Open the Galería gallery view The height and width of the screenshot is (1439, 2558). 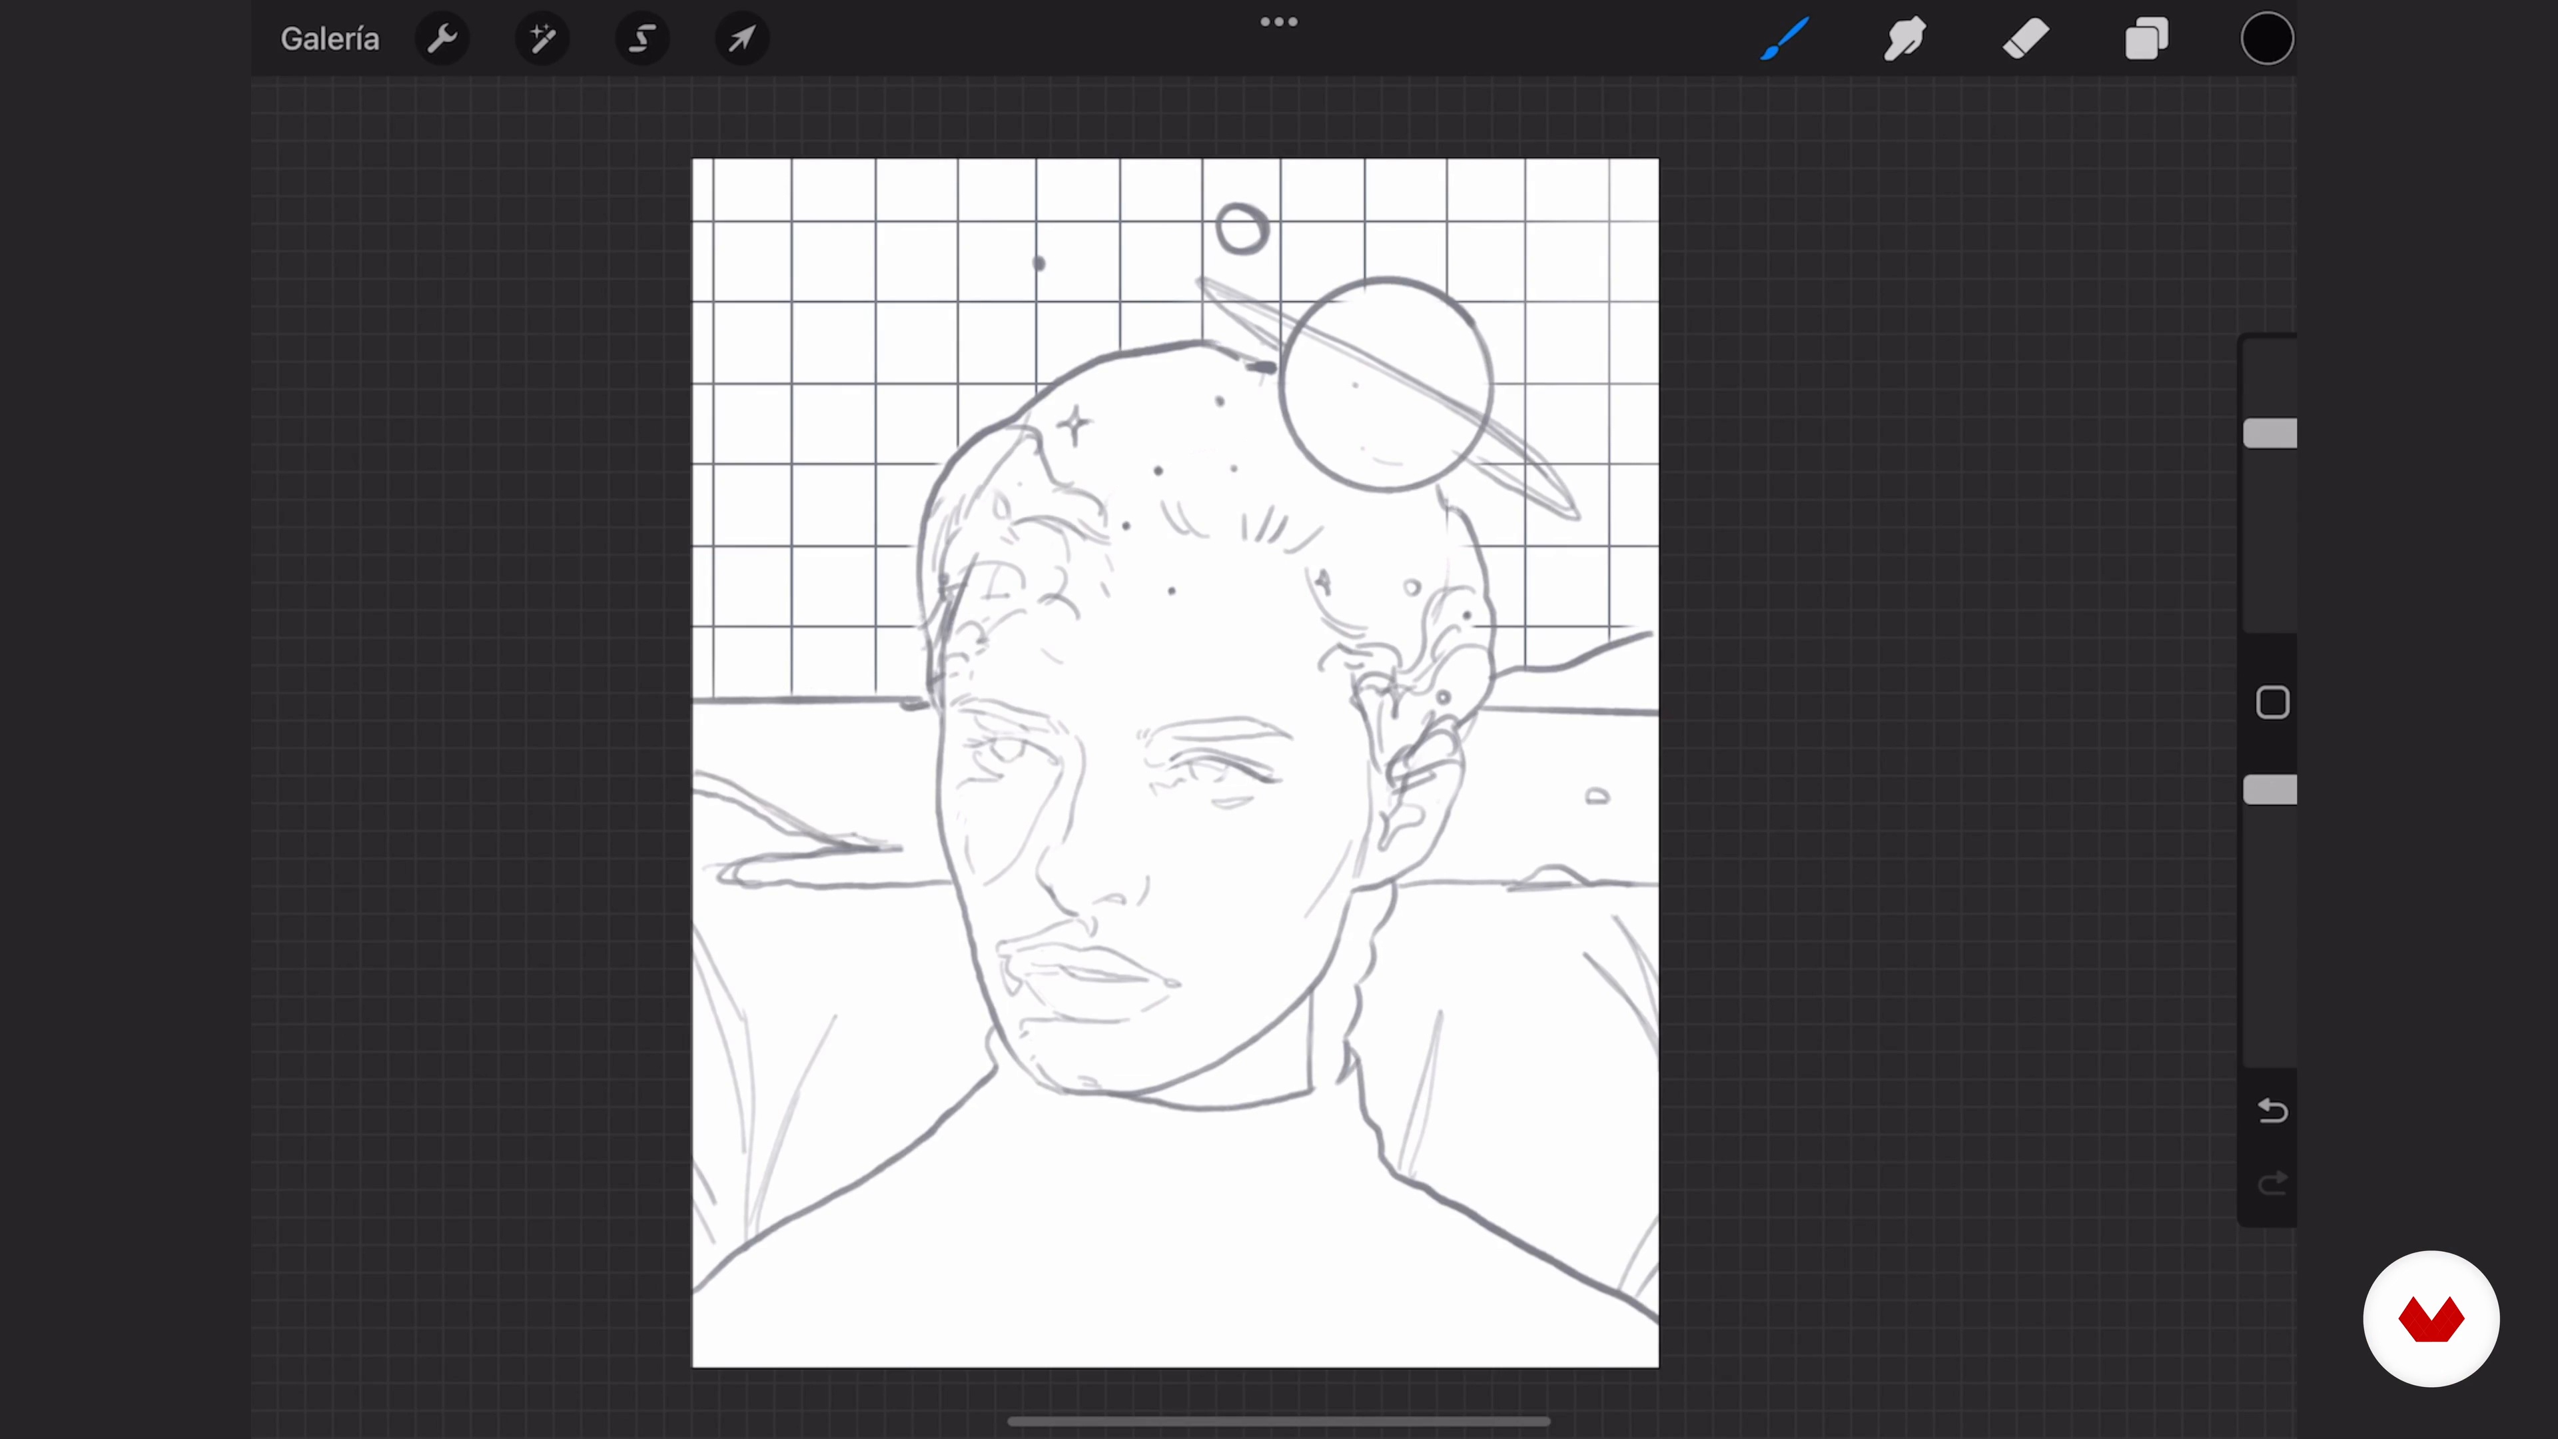(330, 39)
